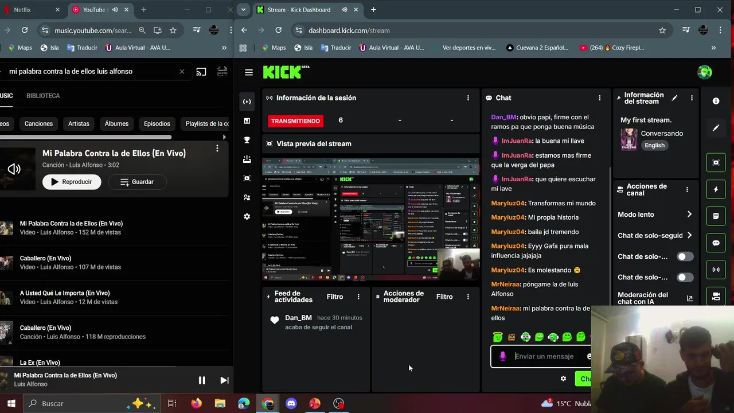Open Filtro in Feed de actividades panel
The height and width of the screenshot is (413, 734).
pos(335,297)
